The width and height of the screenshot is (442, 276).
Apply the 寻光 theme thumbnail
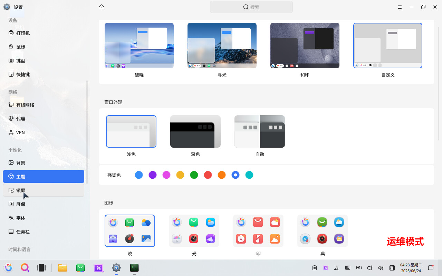[x=222, y=45]
